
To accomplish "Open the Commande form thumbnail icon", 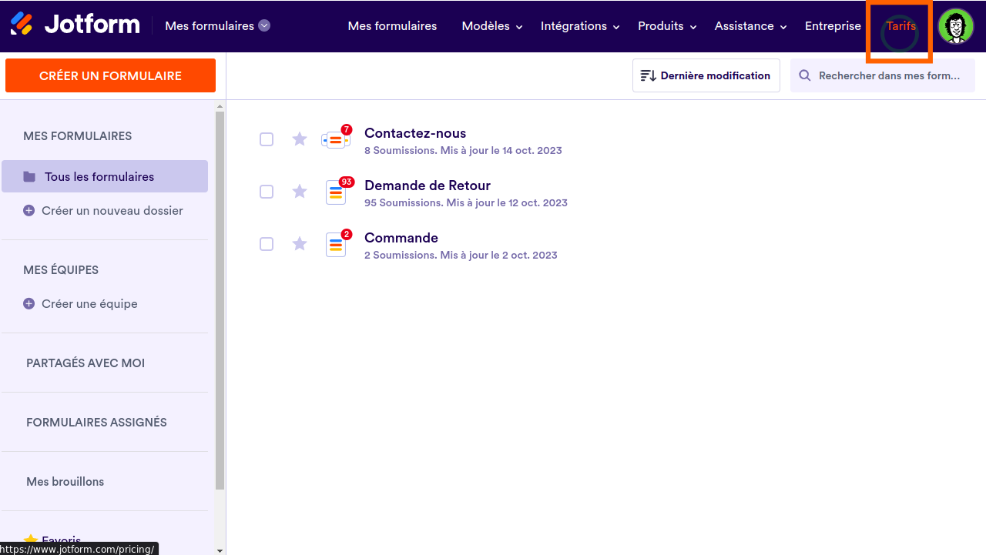I will (336, 244).
